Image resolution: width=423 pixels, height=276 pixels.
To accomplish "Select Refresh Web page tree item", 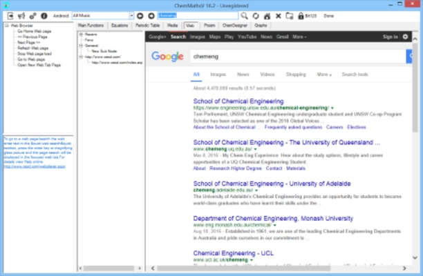I will point(33,48).
